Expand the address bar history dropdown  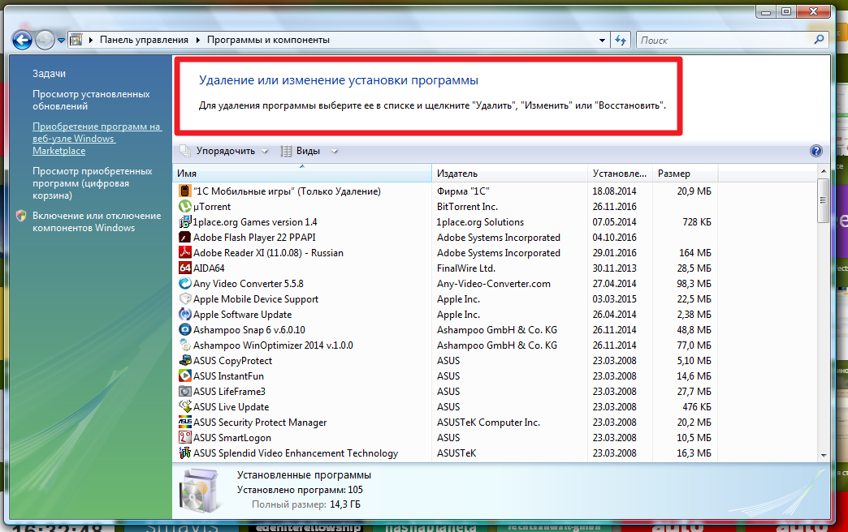602,40
